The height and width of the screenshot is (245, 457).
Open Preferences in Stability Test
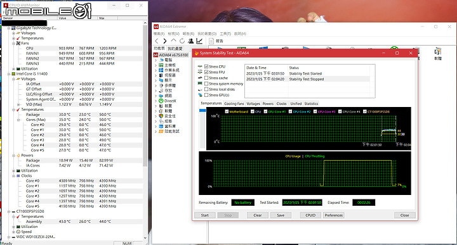click(x=334, y=215)
